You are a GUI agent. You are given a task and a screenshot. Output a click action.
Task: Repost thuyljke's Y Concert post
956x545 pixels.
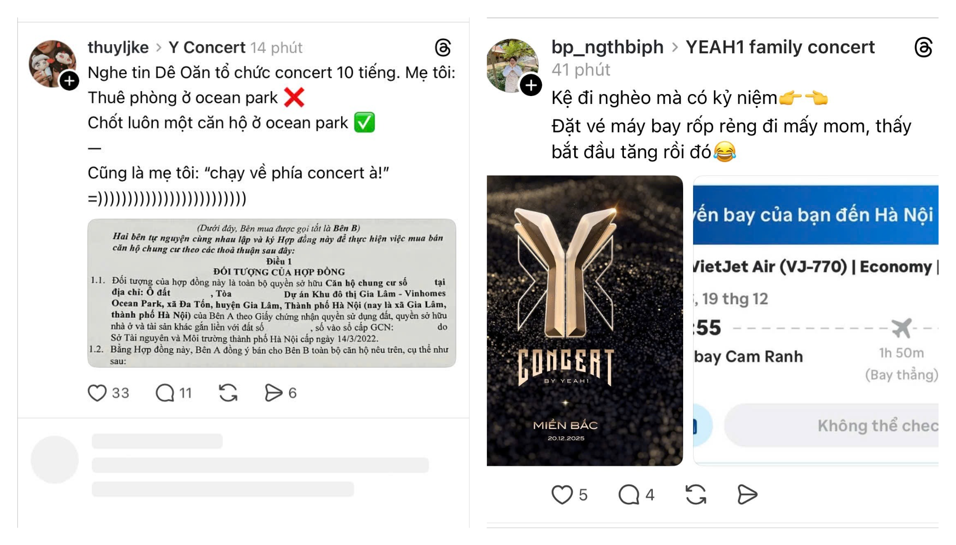point(228,393)
